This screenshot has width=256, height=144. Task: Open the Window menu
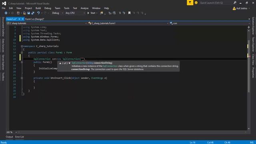[x=96, y=8]
